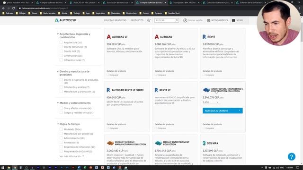Check Juegos y realidad virtual filter
This screenshot has width=303, height=170.
[61, 112]
